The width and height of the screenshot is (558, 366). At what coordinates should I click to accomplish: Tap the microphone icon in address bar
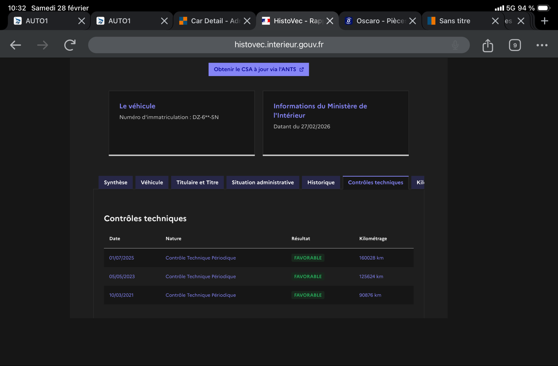pyautogui.click(x=455, y=45)
